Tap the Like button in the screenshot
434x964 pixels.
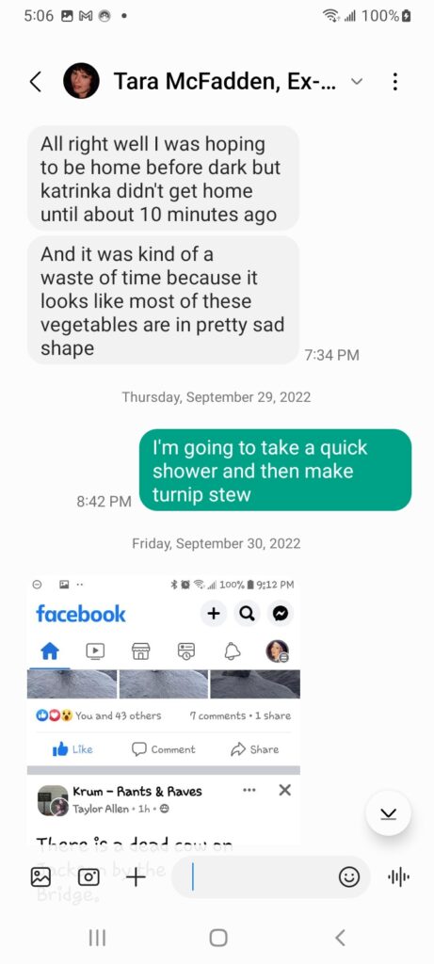(73, 748)
